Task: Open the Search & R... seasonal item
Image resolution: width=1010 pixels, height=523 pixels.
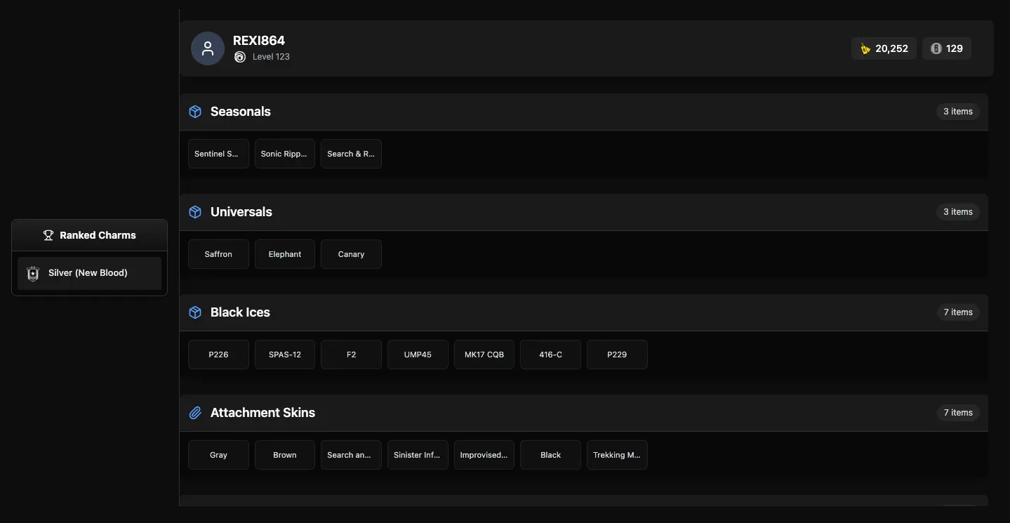Action: click(x=351, y=154)
